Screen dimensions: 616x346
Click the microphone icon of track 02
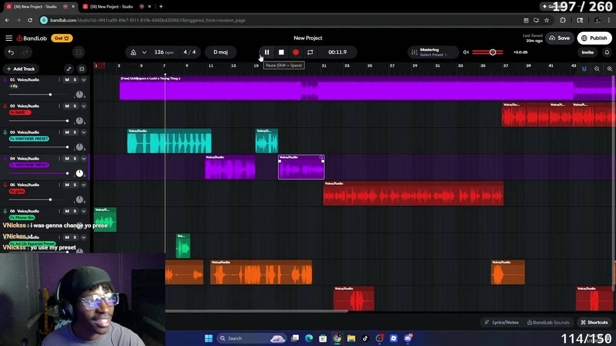pyautogui.click(x=5, y=106)
